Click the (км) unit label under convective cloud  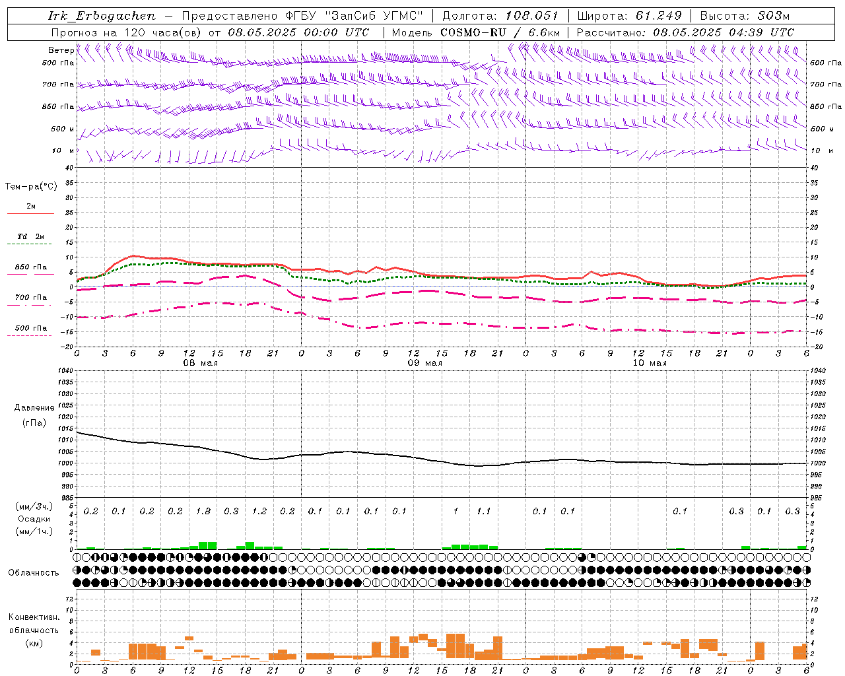[34, 642]
